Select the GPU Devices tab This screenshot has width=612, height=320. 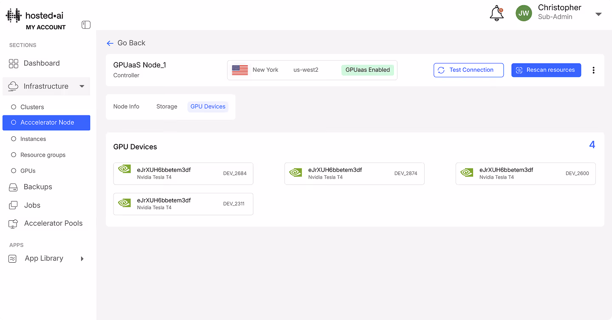pyautogui.click(x=208, y=107)
